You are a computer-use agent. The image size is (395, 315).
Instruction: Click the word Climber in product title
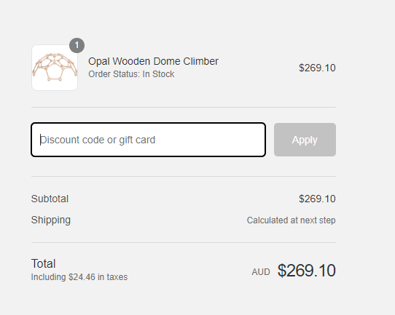click(200, 61)
